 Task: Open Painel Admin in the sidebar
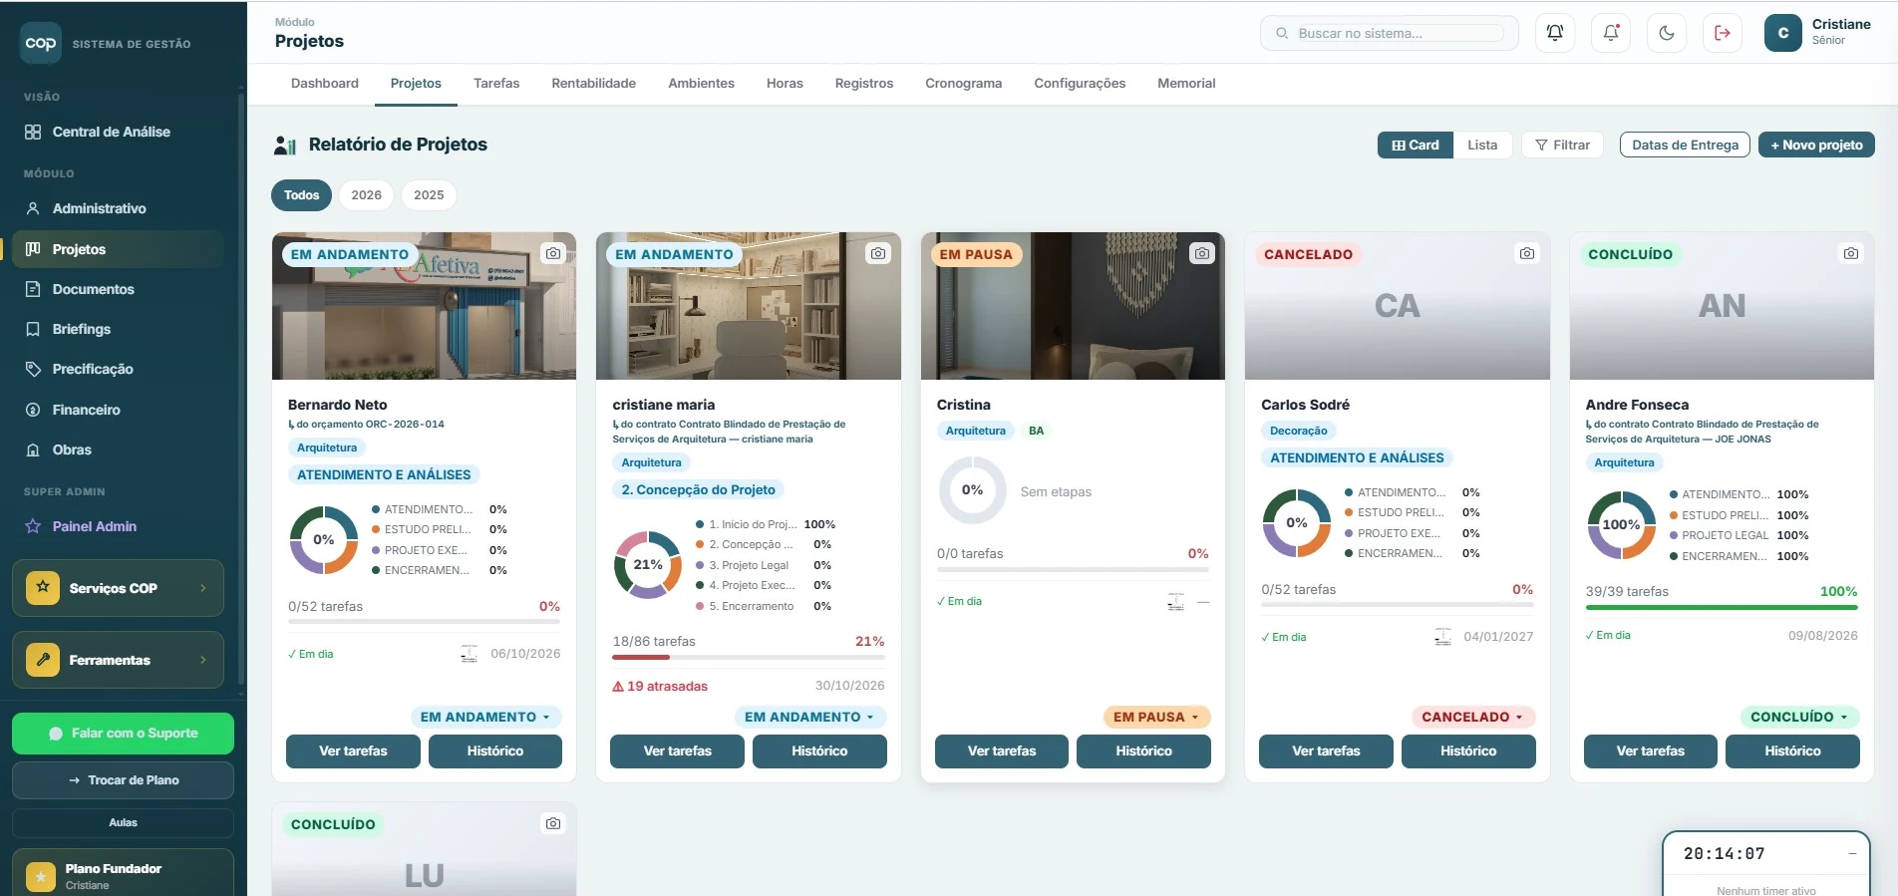pyautogui.click(x=94, y=526)
